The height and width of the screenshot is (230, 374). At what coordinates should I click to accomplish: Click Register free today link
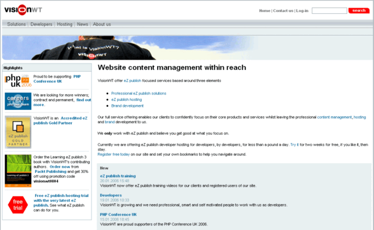coord(113,154)
